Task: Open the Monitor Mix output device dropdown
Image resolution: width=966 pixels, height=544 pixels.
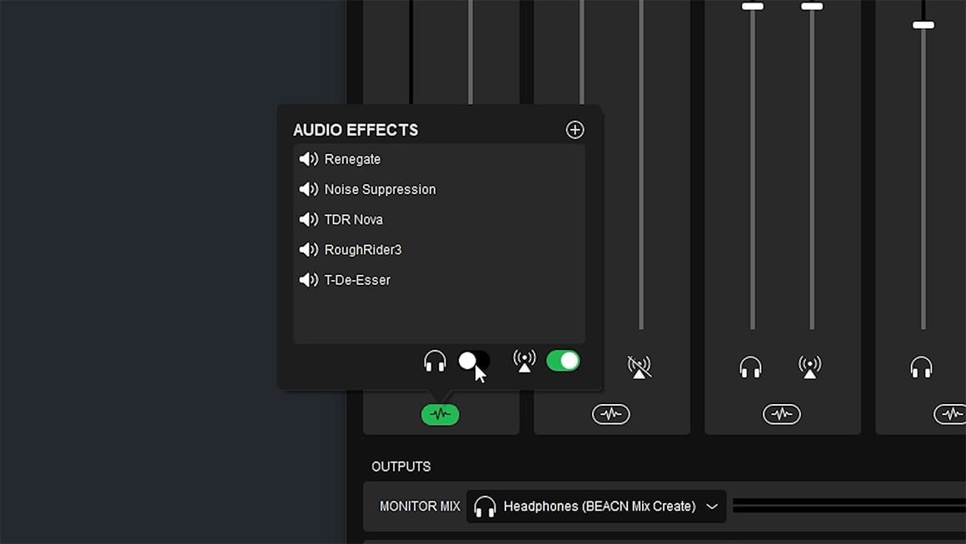Action: (595, 507)
